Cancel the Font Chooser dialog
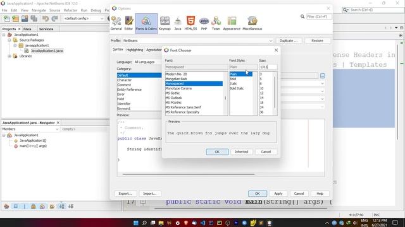This screenshot has height=227, width=405. click(266, 152)
